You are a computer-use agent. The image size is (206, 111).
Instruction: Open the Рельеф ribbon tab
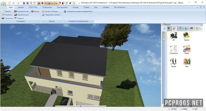click(x=75, y=7)
